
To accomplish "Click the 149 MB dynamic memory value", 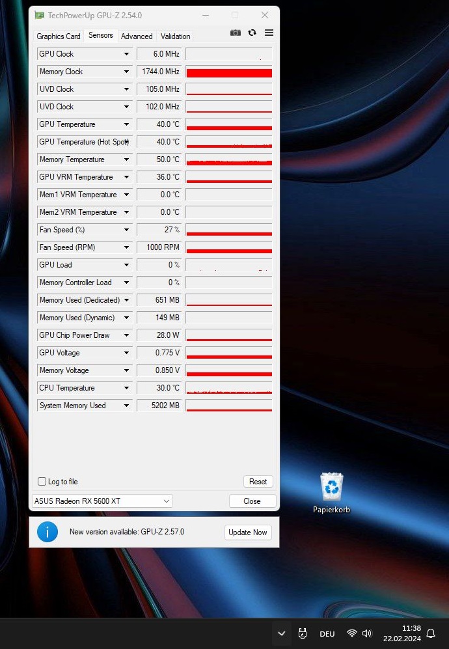I will click(159, 318).
